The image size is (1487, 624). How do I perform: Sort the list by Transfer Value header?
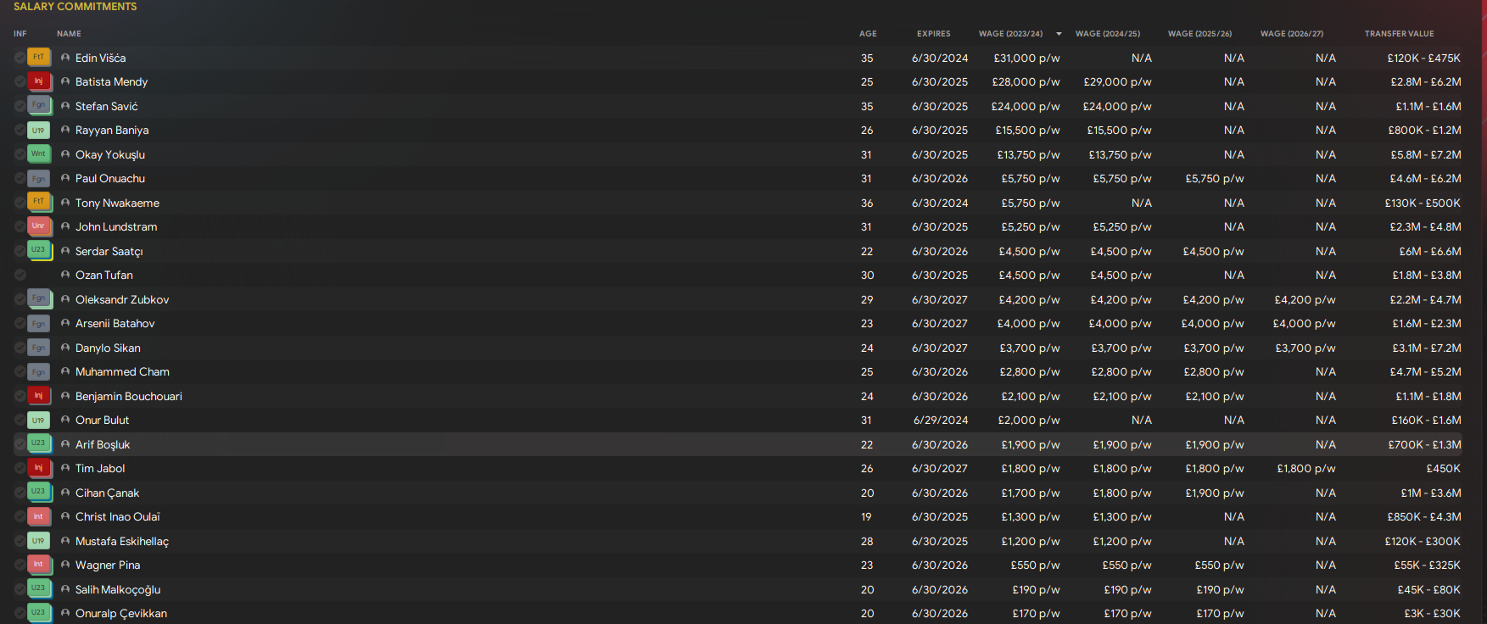click(x=1399, y=34)
